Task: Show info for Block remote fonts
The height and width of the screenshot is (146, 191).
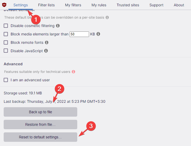Action: [x=47, y=42]
